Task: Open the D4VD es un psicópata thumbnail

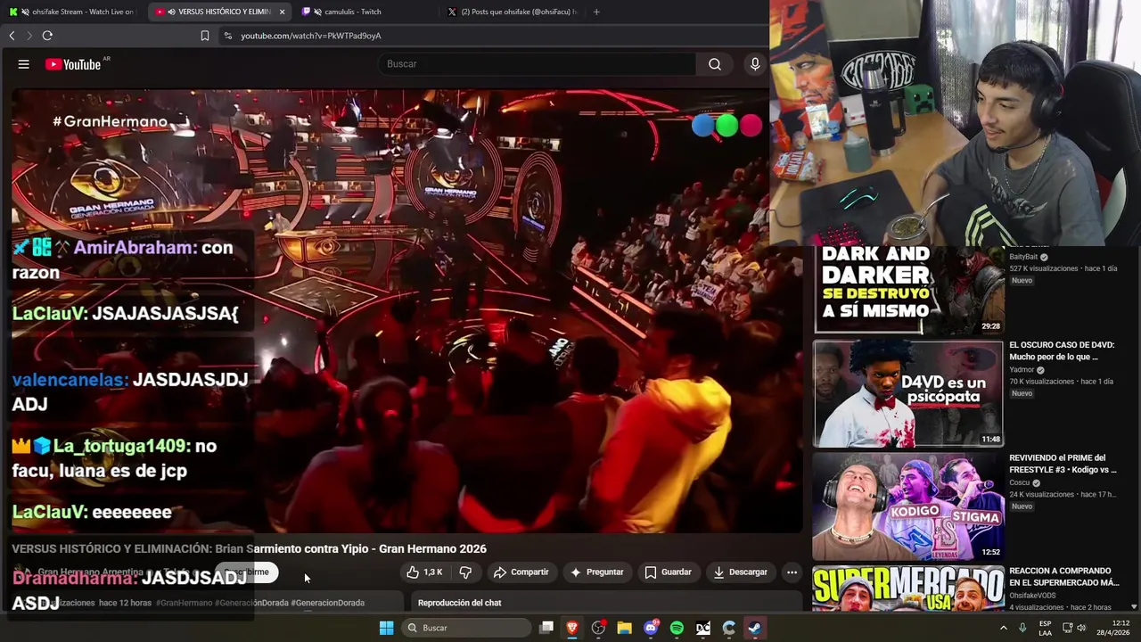Action: pos(908,393)
